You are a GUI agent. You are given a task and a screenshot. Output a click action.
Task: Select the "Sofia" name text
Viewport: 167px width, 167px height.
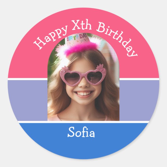click(81, 132)
